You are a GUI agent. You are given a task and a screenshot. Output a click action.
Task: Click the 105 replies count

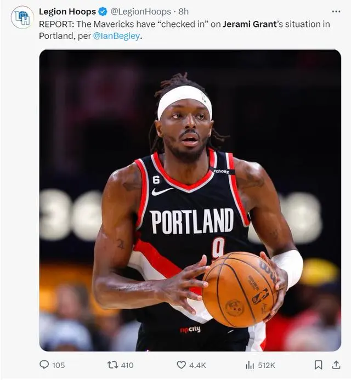(x=59, y=365)
